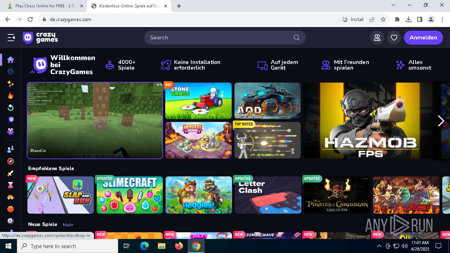Open Task View on taskbar

(127, 246)
